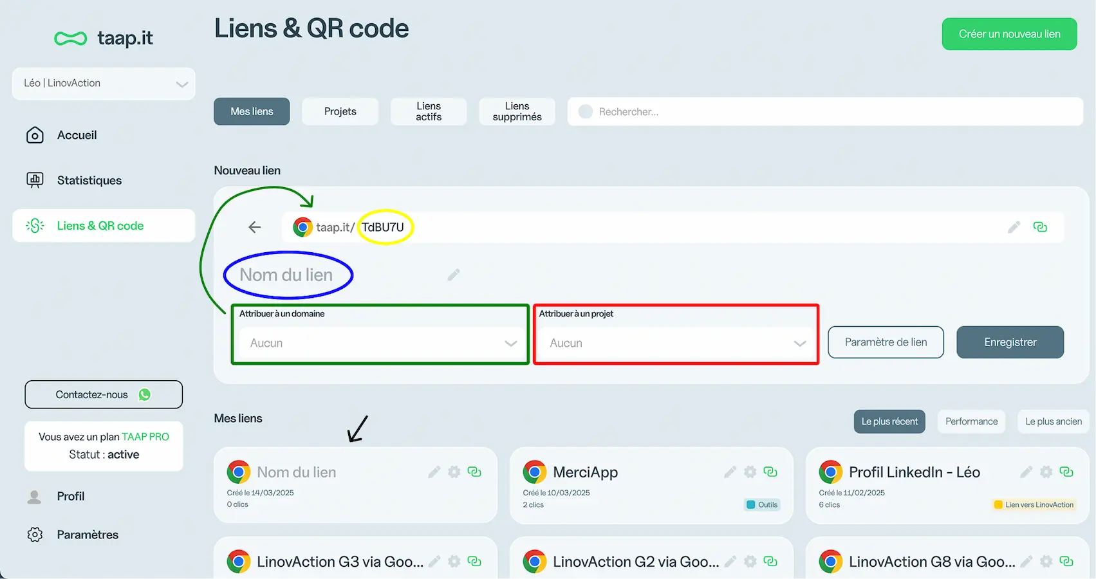Viewport: 1096px width, 579px height.
Task: Click the taap.it logo
Action: click(104, 38)
